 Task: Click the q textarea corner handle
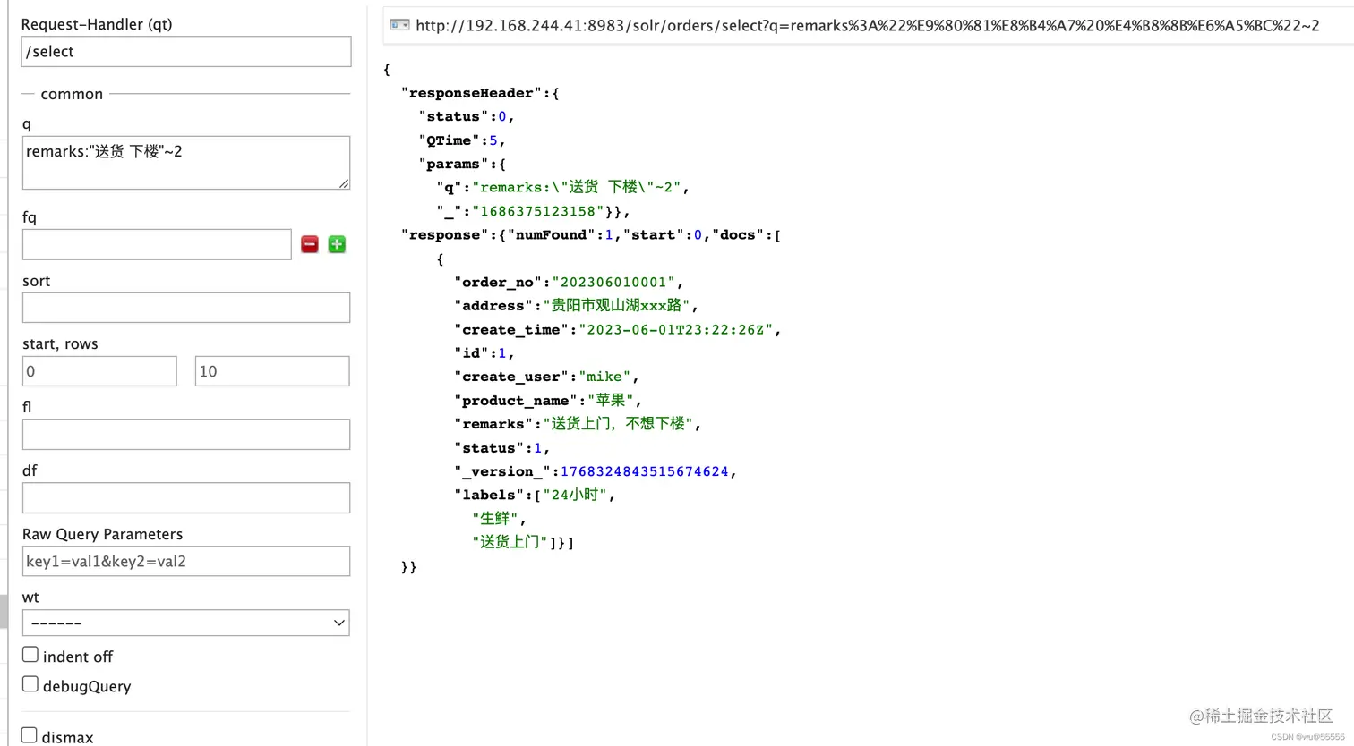point(344,183)
